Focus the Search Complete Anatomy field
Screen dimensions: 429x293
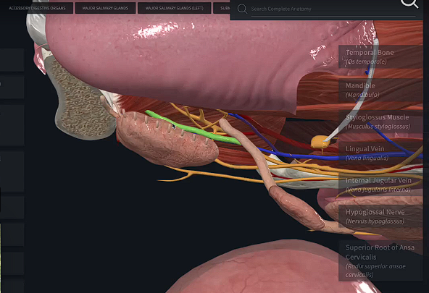[333, 9]
